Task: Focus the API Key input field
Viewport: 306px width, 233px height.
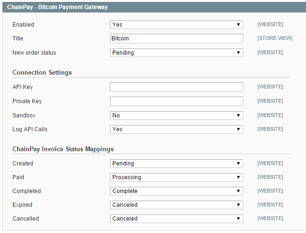Action: (x=177, y=87)
